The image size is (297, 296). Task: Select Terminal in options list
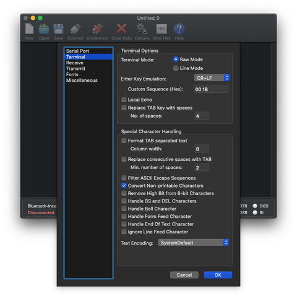click(x=88, y=57)
